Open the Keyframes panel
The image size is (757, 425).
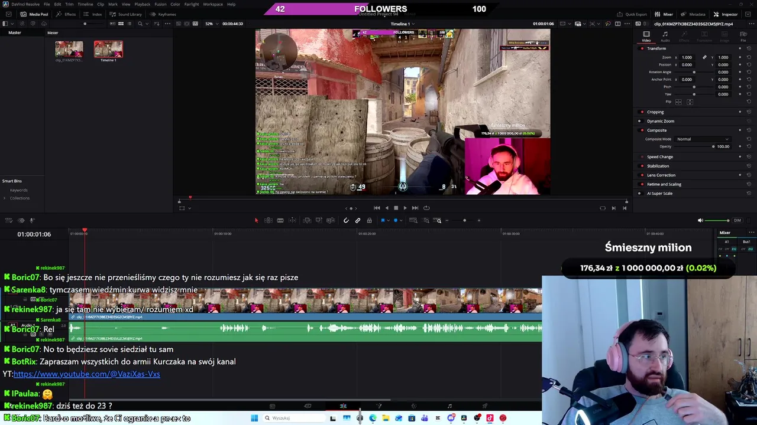tap(163, 14)
